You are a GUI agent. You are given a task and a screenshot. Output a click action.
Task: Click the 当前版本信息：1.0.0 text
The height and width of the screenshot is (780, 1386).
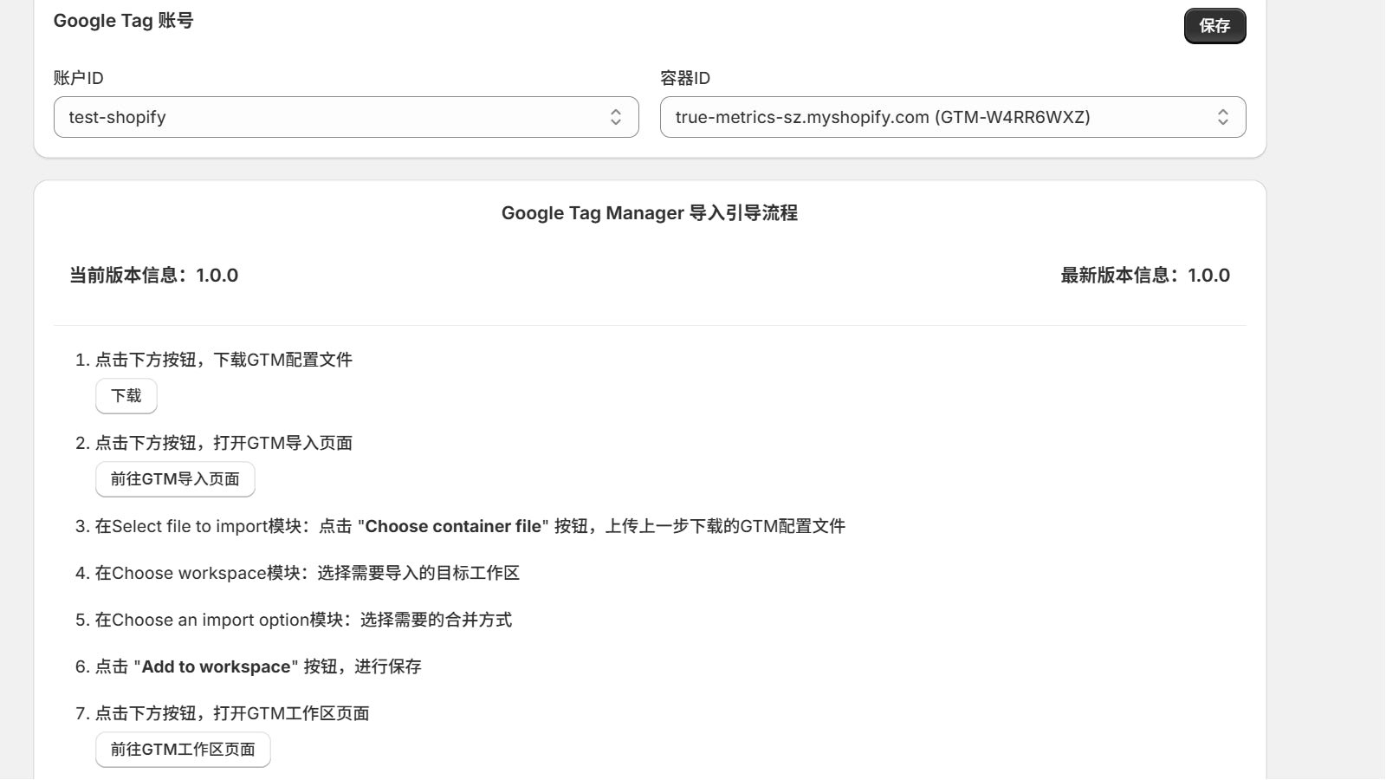pyautogui.click(x=153, y=276)
